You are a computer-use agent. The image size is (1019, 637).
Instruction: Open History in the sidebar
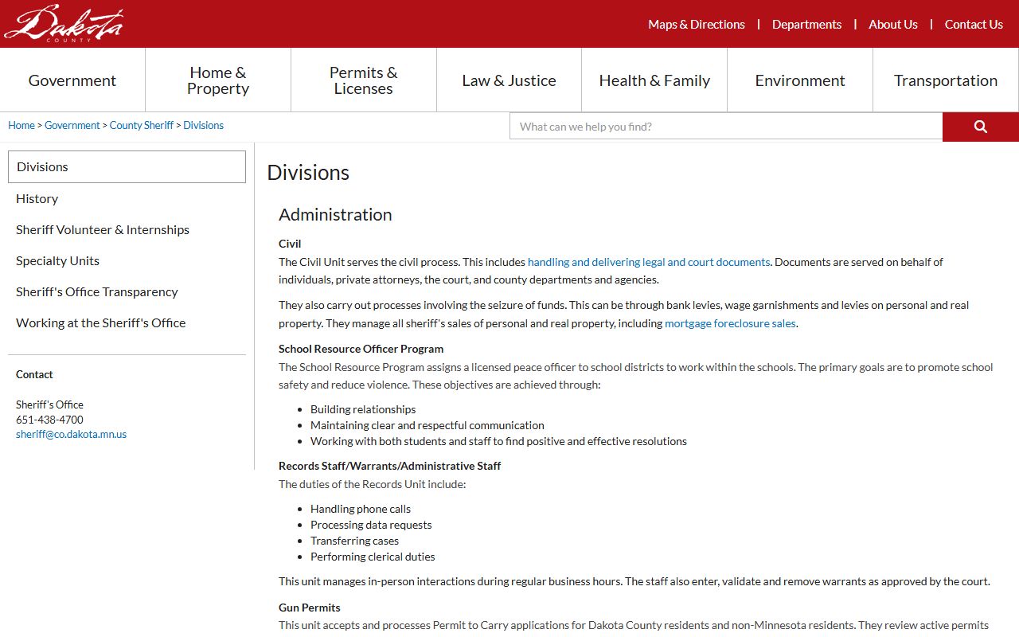click(x=37, y=198)
